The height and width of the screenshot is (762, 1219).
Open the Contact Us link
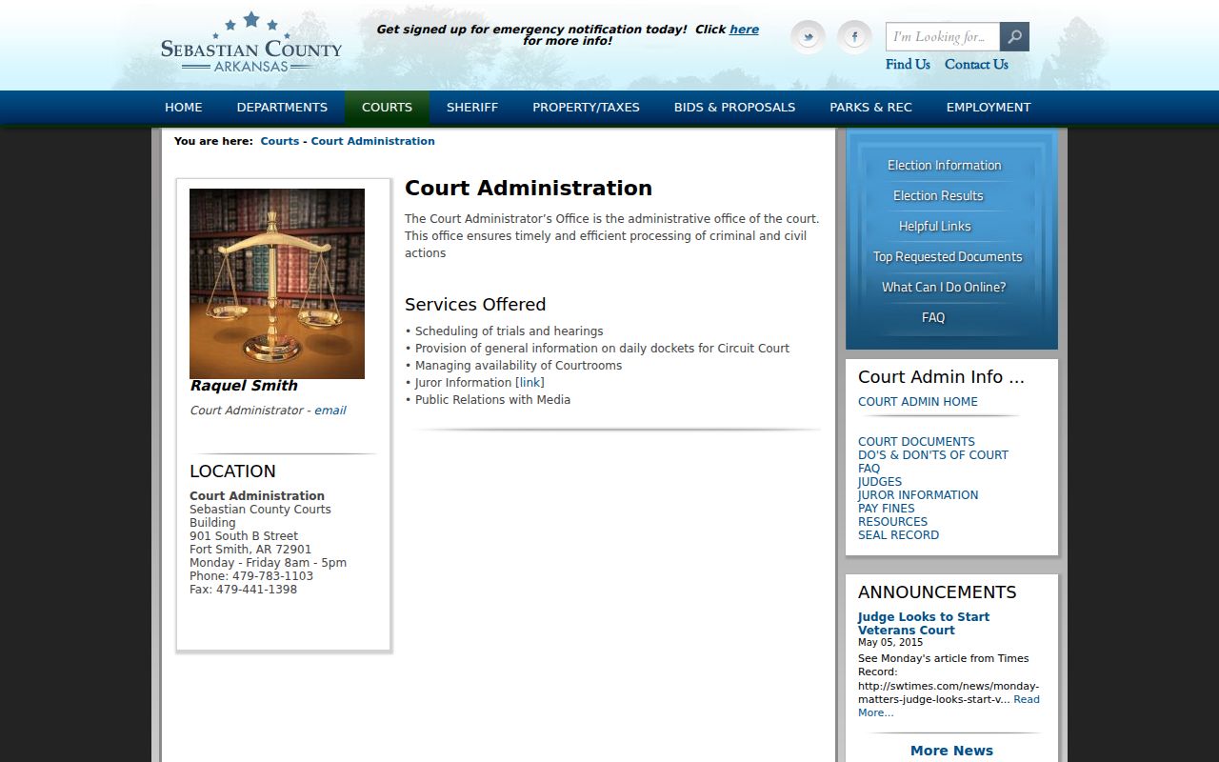tap(976, 65)
